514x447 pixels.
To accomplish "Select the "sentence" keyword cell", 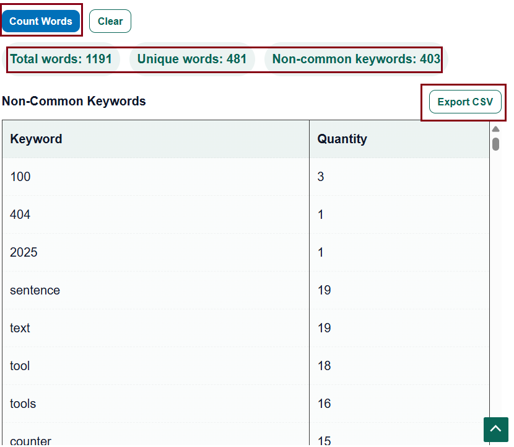I will point(35,290).
